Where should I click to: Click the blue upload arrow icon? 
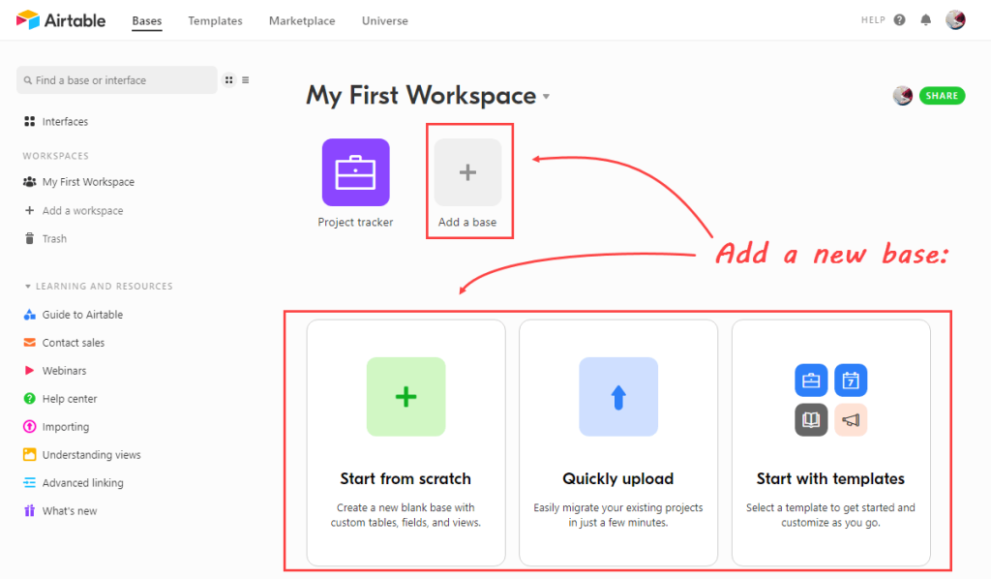point(618,397)
